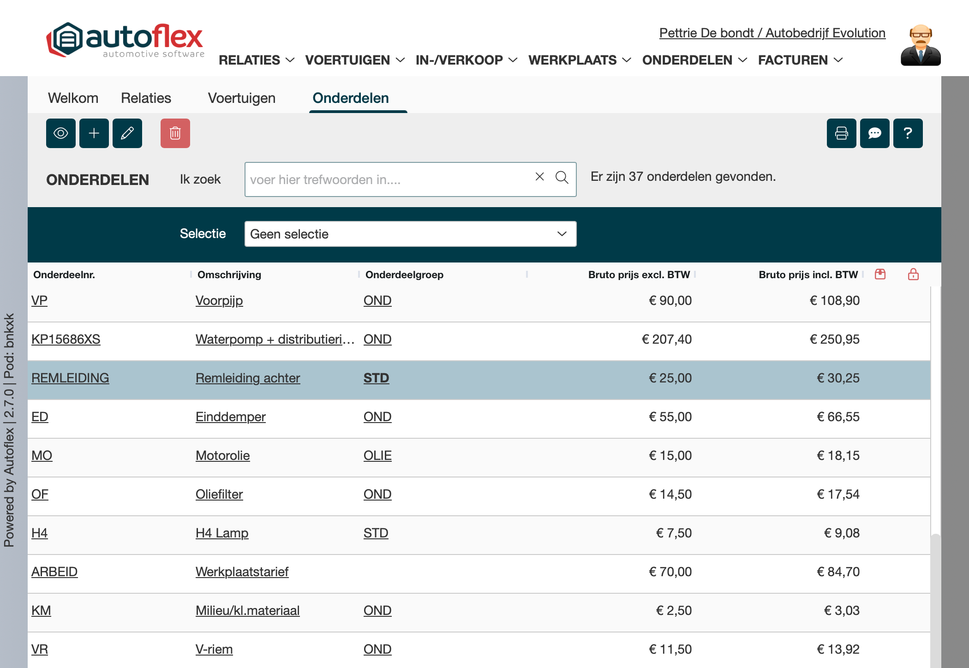Click the magnifier search icon
The image size is (969, 668).
tap(562, 178)
